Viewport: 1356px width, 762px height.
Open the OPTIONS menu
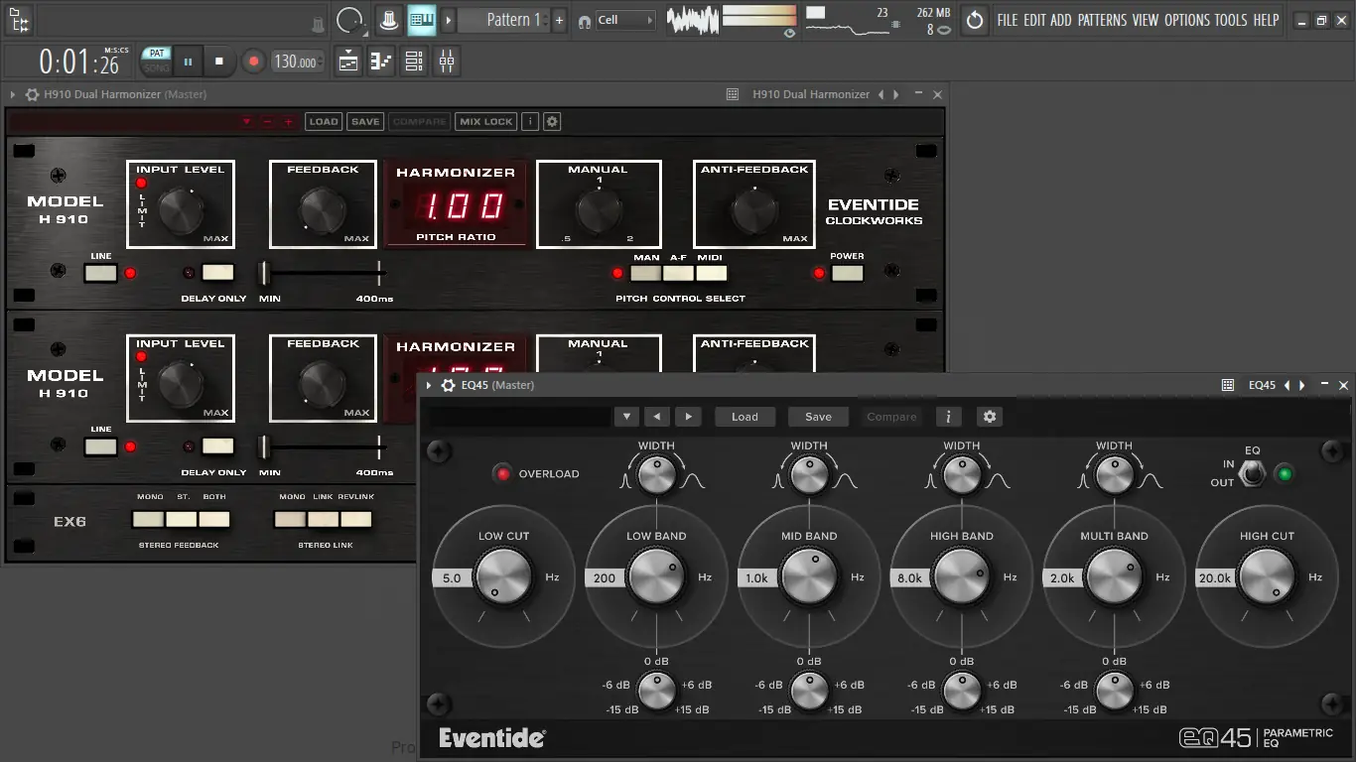(1187, 20)
